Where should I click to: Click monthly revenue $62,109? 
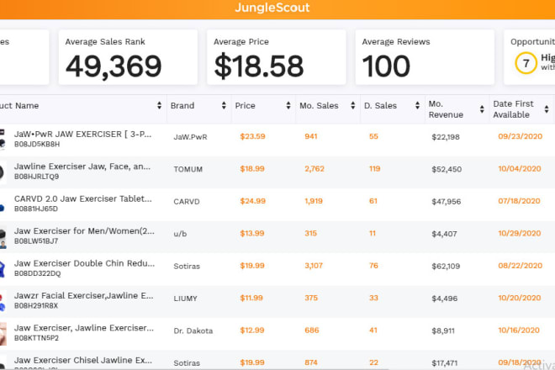446,267
